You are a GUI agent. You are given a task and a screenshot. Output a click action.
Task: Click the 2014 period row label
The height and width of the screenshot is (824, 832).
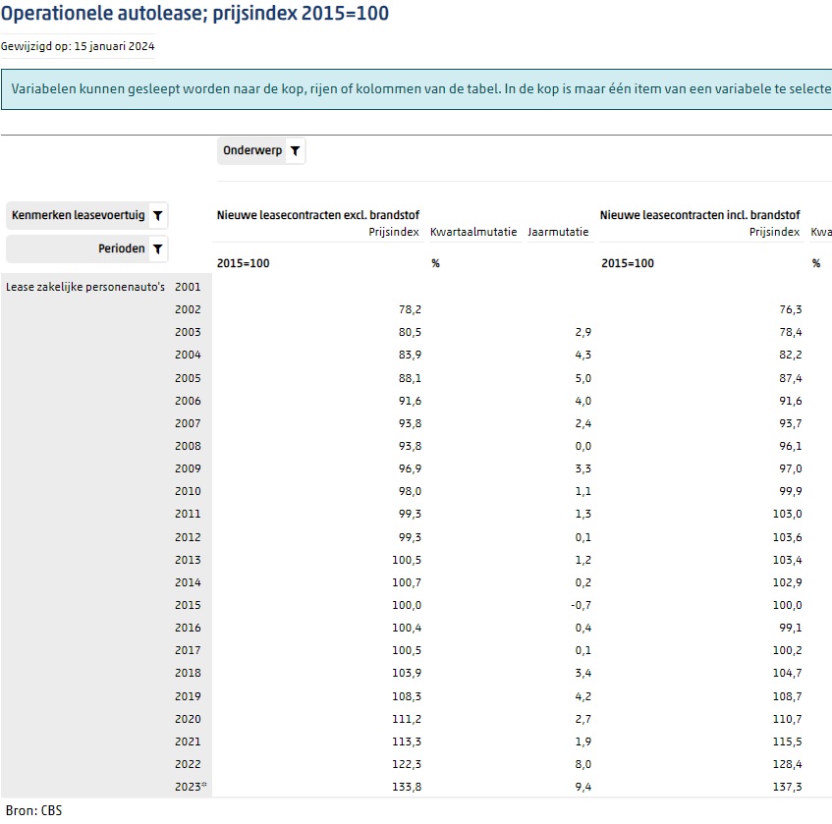[x=188, y=582]
